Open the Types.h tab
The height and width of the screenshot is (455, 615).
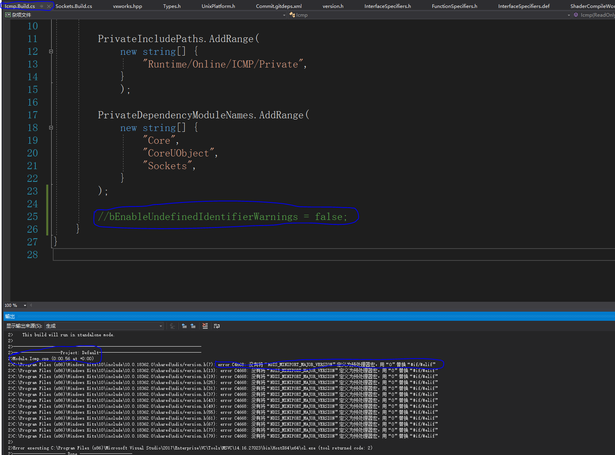point(172,6)
